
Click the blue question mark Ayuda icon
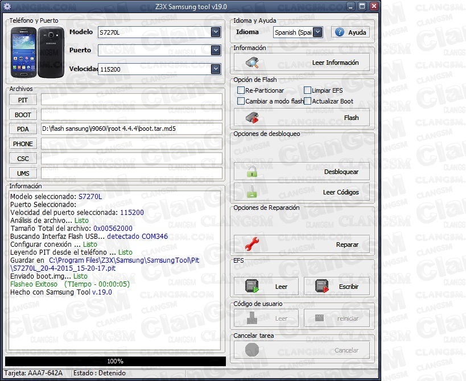pyautogui.click(x=339, y=32)
